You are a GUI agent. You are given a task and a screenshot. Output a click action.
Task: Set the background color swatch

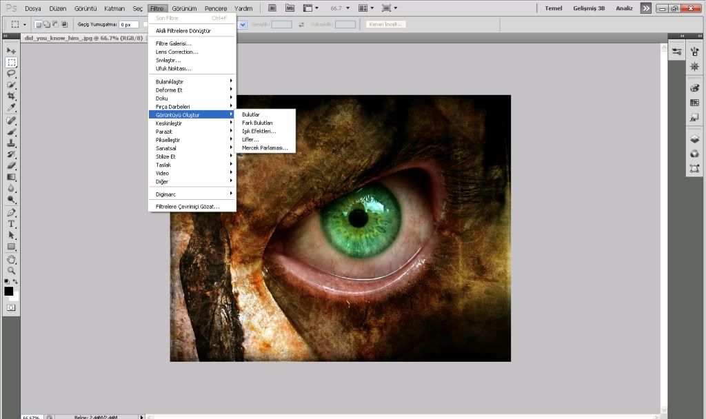(16, 298)
